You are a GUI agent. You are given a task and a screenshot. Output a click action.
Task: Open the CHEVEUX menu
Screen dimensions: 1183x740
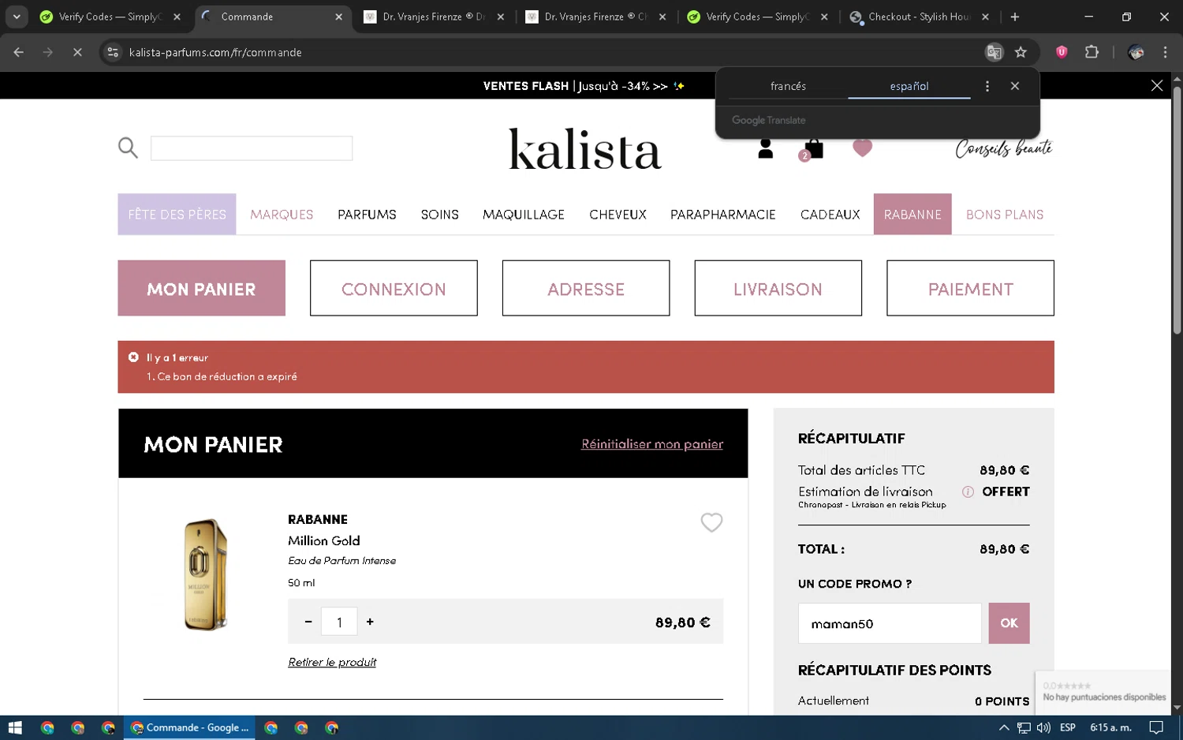[x=618, y=215]
